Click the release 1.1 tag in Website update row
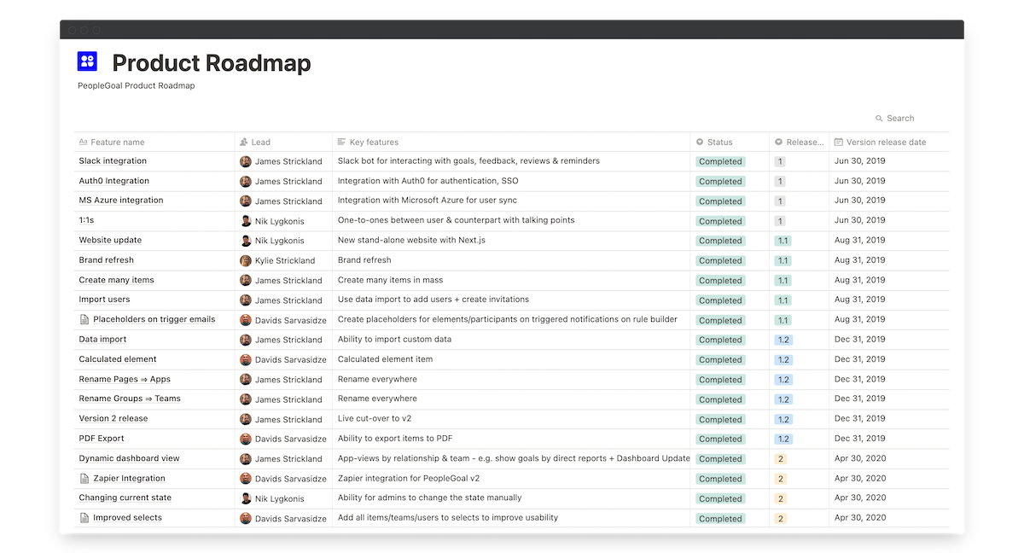The height and width of the screenshot is (553, 1024). [783, 241]
